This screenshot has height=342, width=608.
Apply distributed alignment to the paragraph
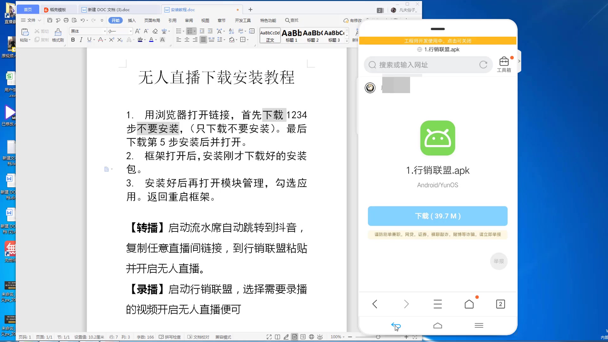pos(211,40)
